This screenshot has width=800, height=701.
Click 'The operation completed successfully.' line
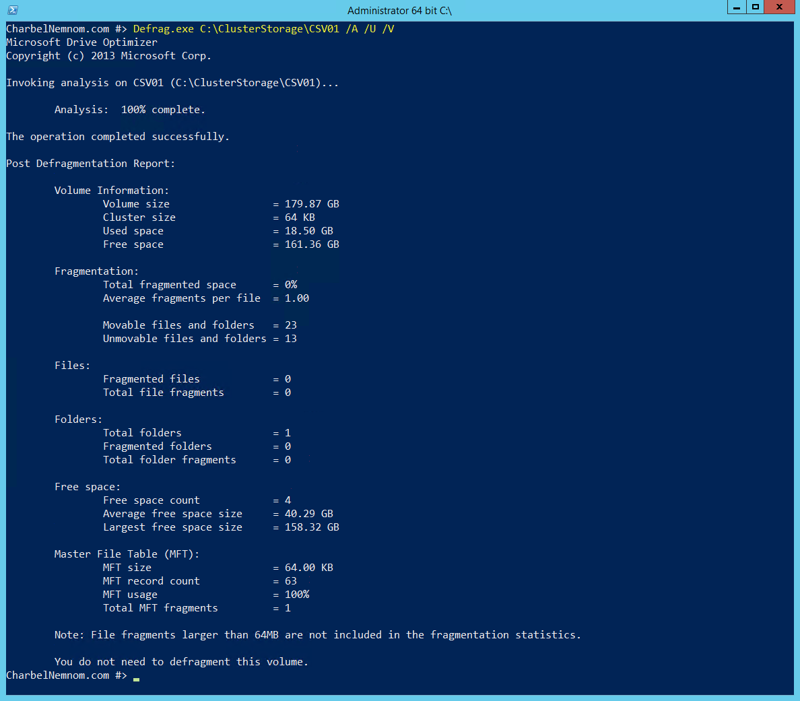[x=118, y=137]
